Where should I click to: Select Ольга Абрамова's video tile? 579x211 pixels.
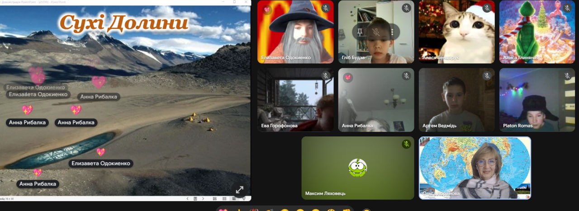[475, 168]
